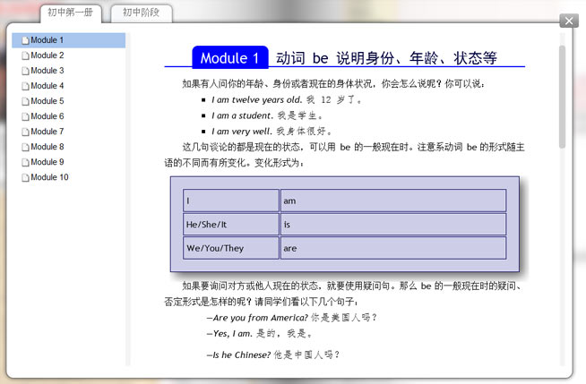This screenshot has width=586, height=384.
Task: Select Module 5 lesson entry
Action: tap(47, 101)
